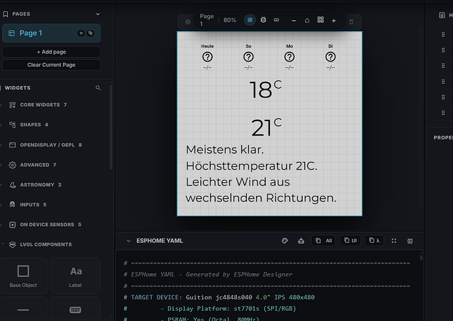Screen dimensions: 453x321
Task: Click the YAML code panel scrollbar
Action: coord(421,257)
